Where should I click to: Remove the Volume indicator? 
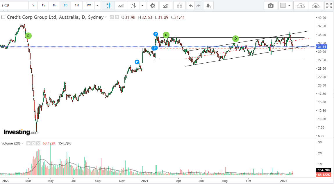[x=38, y=143]
